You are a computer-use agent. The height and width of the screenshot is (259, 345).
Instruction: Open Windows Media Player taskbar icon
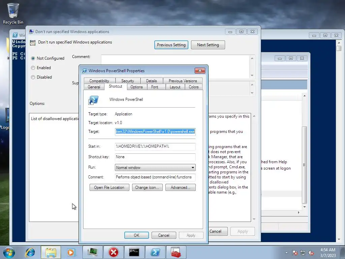click(71, 252)
